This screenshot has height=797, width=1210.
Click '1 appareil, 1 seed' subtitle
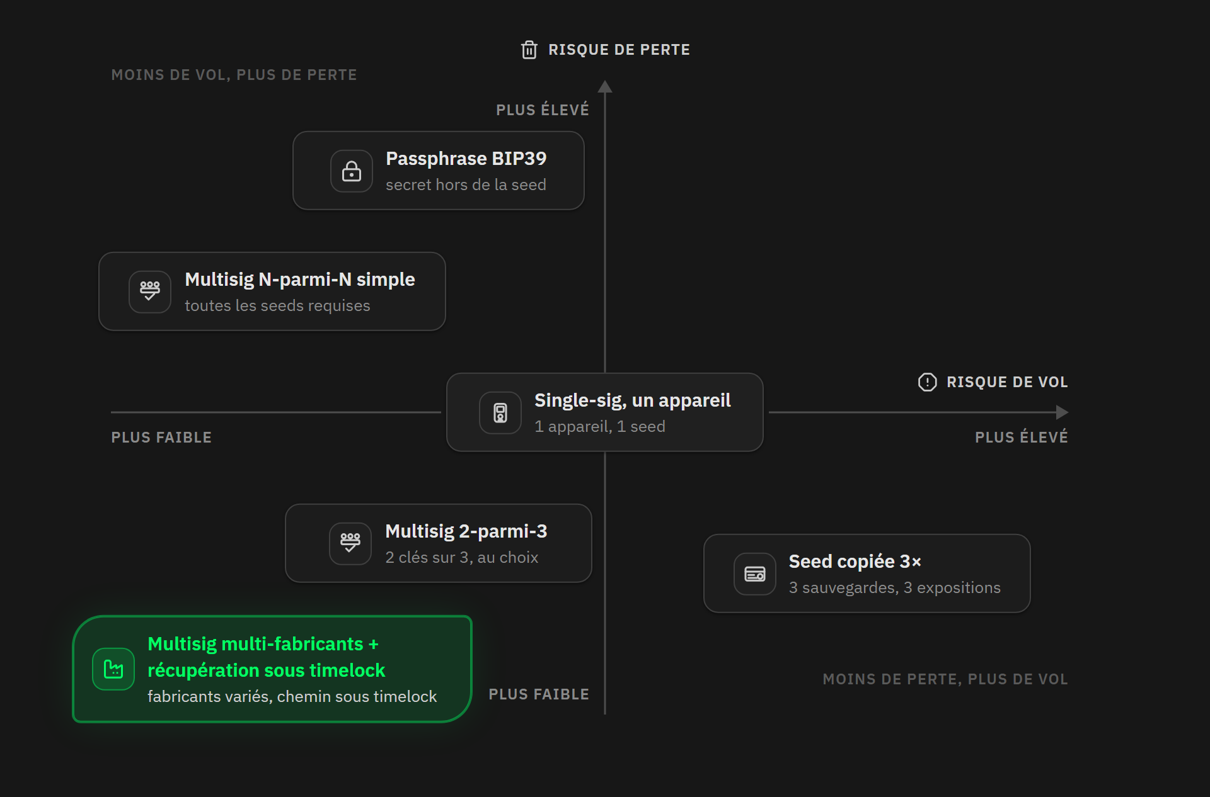[600, 426]
